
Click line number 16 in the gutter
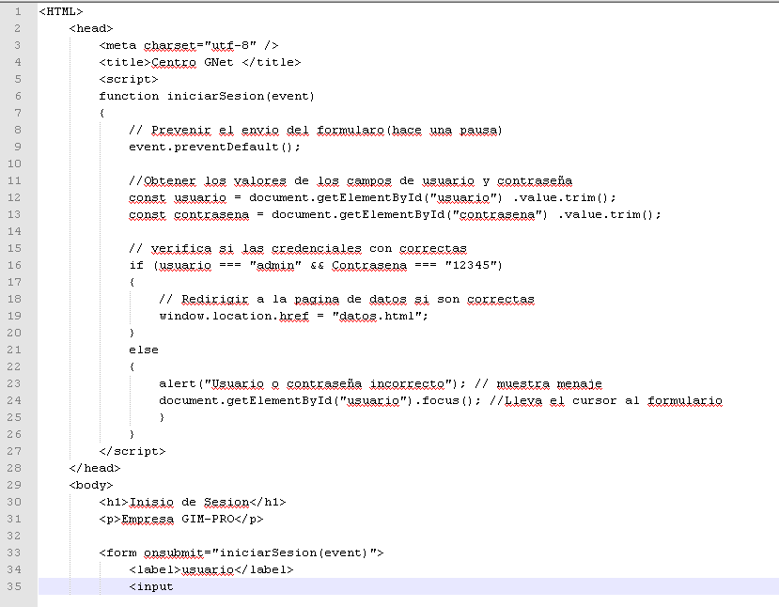(18, 265)
